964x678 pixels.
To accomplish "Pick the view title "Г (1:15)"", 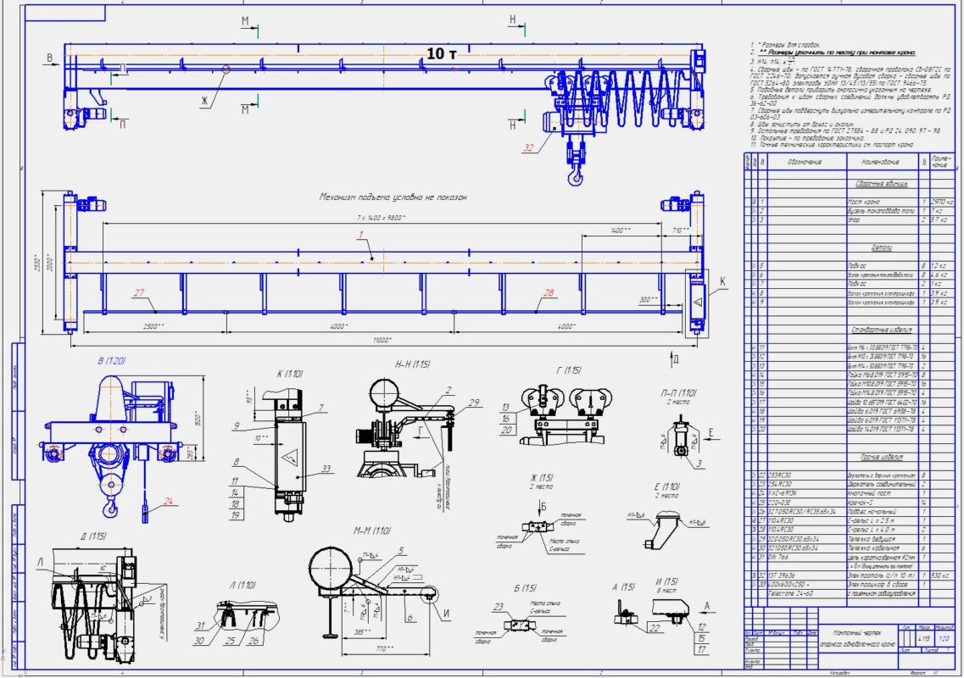I will pos(568,370).
